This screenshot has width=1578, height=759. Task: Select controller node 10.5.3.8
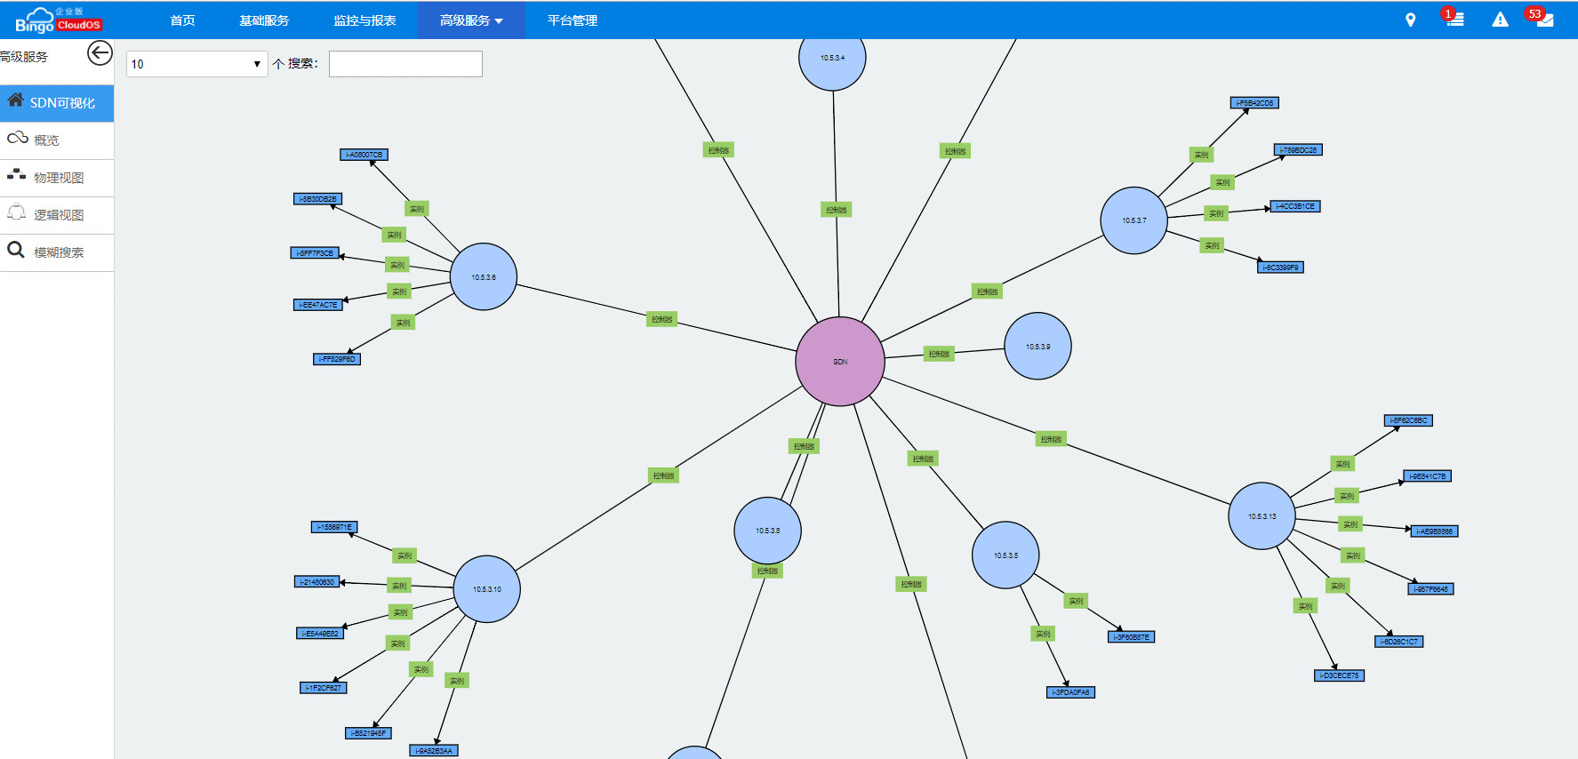click(768, 531)
